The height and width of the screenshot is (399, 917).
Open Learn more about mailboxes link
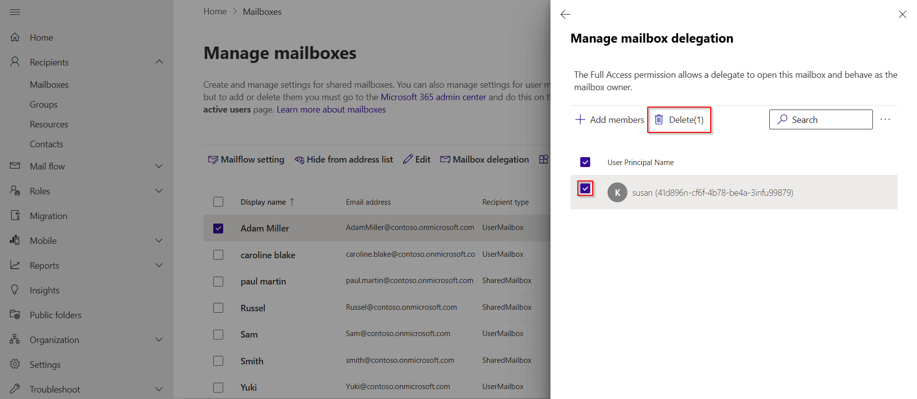tap(331, 110)
